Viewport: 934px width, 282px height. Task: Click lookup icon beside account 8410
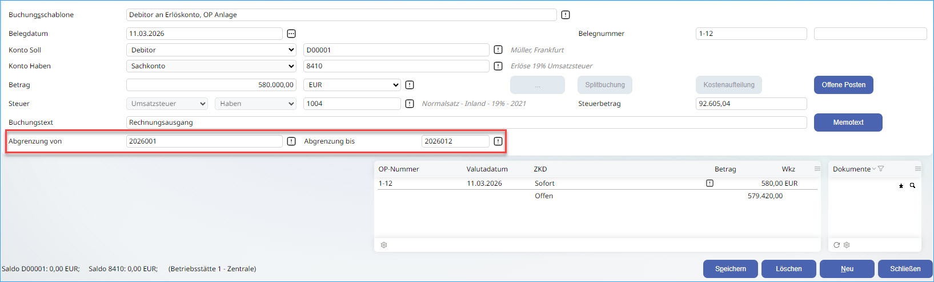pyautogui.click(x=498, y=66)
